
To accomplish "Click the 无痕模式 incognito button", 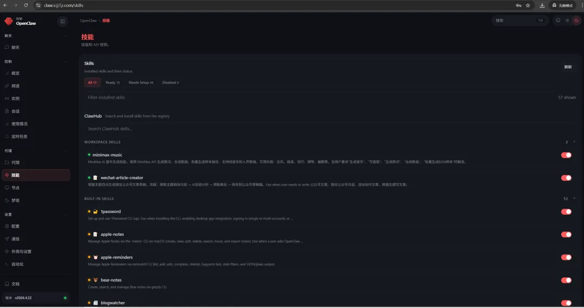I will coord(562,5).
